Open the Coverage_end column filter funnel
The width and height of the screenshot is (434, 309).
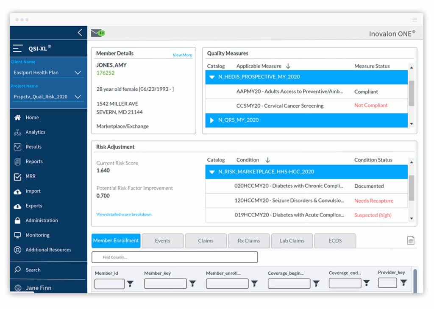pos(367,283)
